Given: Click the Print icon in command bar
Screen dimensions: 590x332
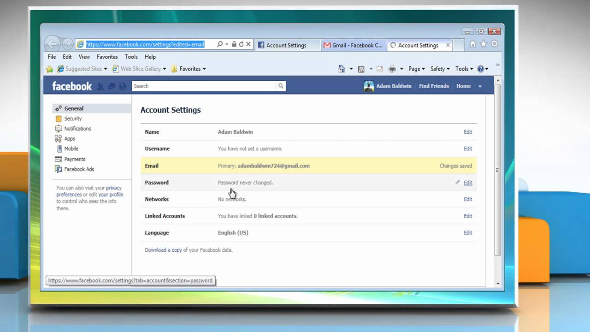Looking at the screenshot, I should tap(392, 69).
